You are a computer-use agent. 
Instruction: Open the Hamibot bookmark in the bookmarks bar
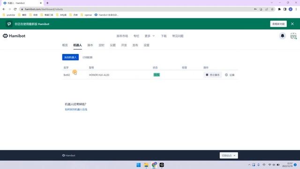tap(106, 15)
